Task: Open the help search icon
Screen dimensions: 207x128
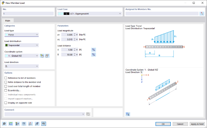Action: click(x=4, y=124)
